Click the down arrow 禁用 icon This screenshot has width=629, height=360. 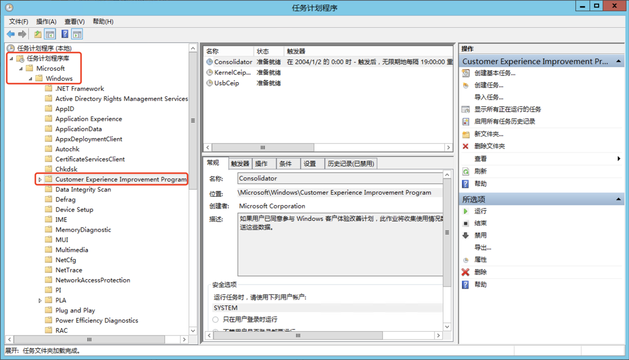[465, 235]
